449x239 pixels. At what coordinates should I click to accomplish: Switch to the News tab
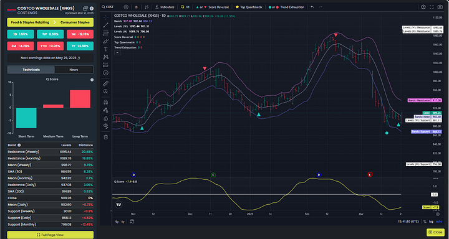[x=74, y=70]
